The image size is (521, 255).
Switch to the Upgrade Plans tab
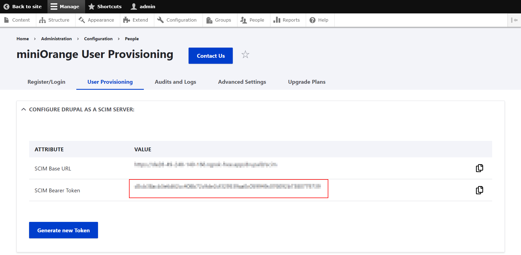coord(307,82)
